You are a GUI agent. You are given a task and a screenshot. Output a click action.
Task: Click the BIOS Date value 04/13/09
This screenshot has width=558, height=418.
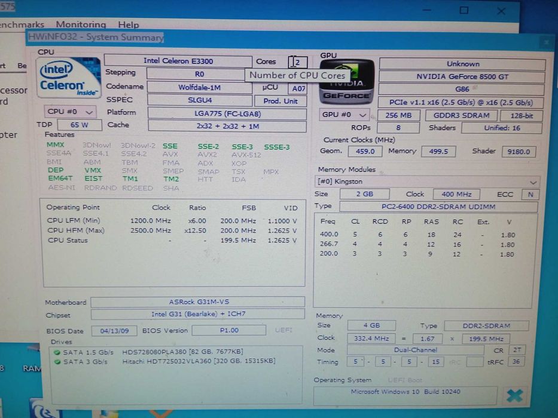pyautogui.click(x=114, y=331)
